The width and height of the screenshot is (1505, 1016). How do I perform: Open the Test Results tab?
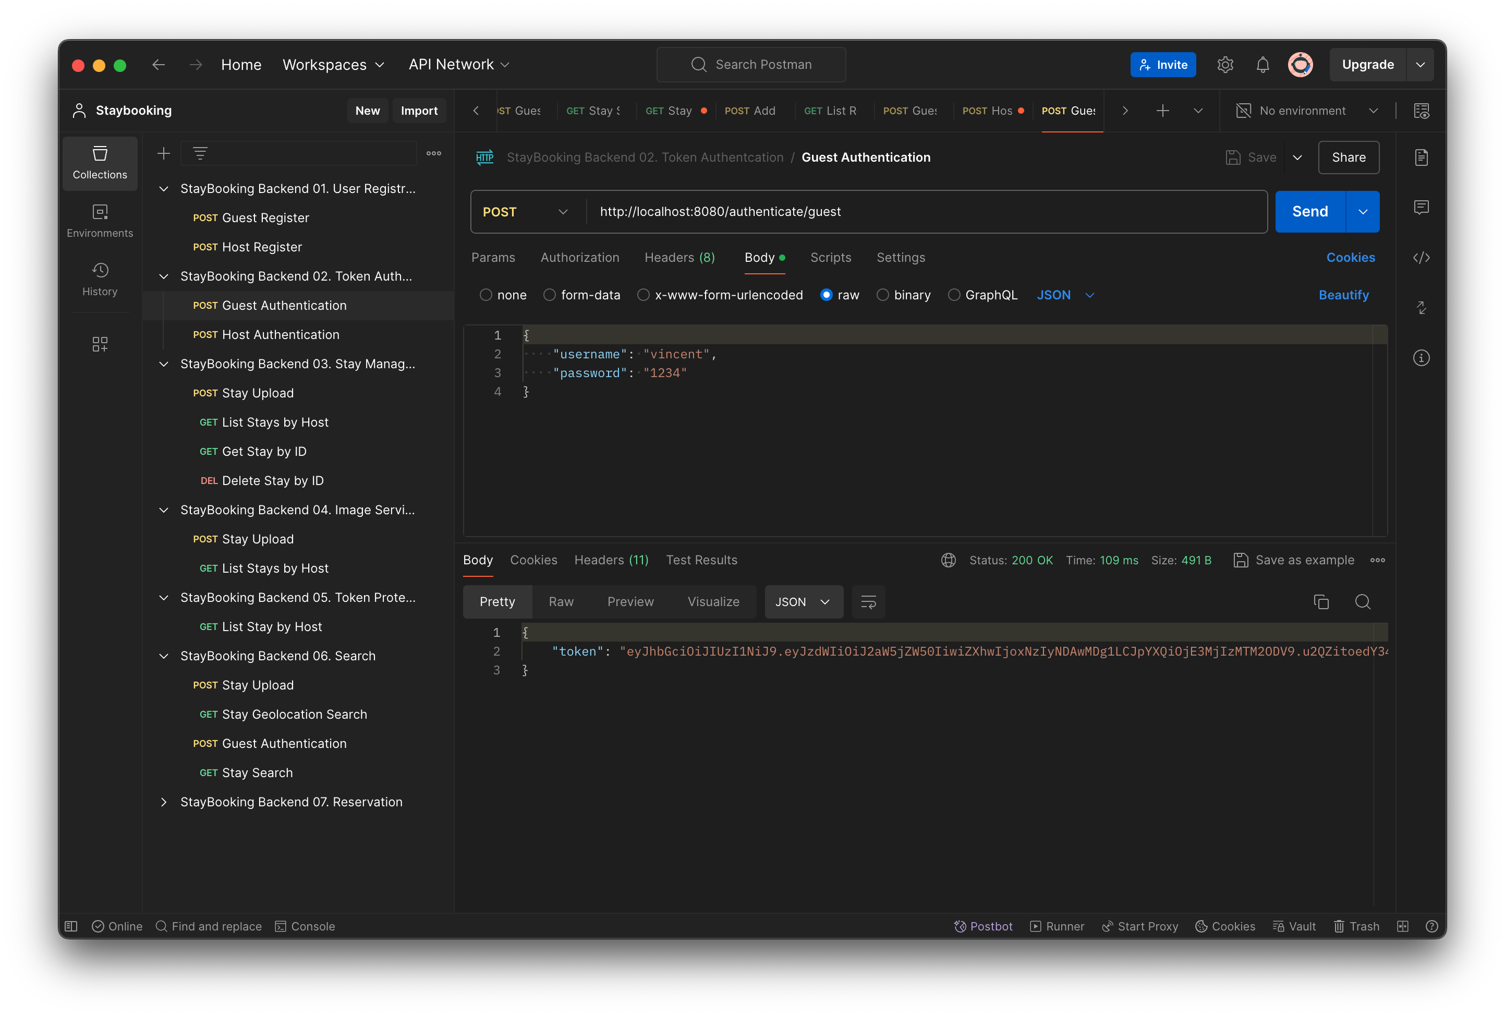point(701,560)
